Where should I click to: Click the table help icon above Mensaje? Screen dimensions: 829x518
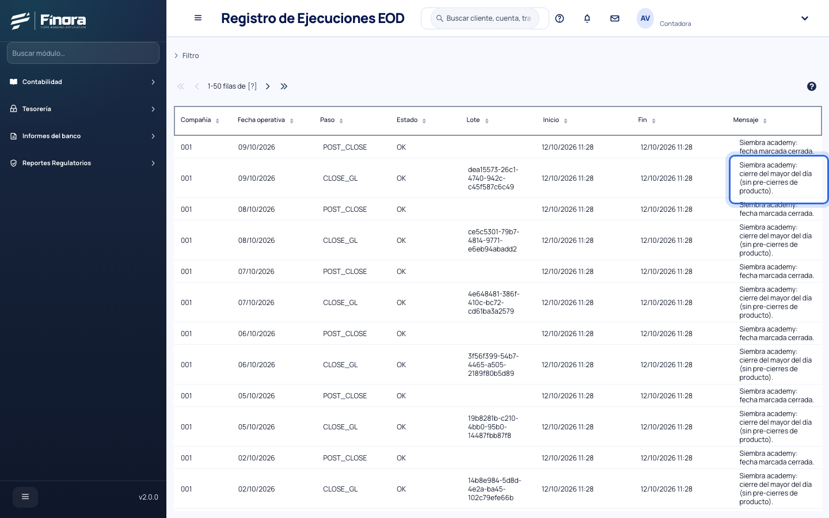(x=812, y=86)
